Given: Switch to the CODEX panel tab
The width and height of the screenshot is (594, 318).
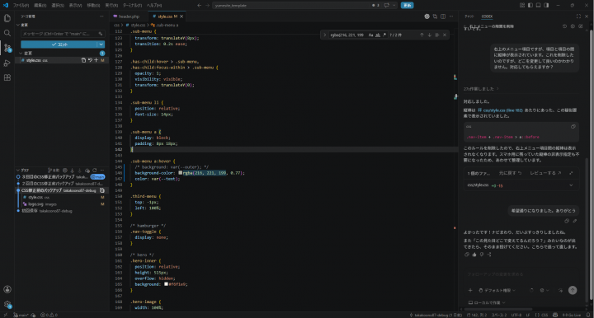Looking at the screenshot, I should tap(487, 16).
